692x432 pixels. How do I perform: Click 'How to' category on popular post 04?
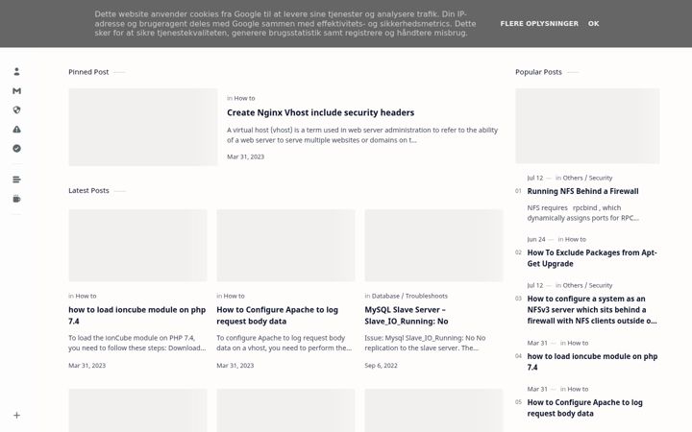click(578, 343)
